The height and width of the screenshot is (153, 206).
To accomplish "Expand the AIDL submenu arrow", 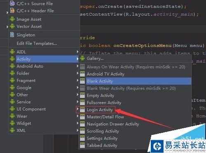I will pyautogui.click(x=77, y=52).
